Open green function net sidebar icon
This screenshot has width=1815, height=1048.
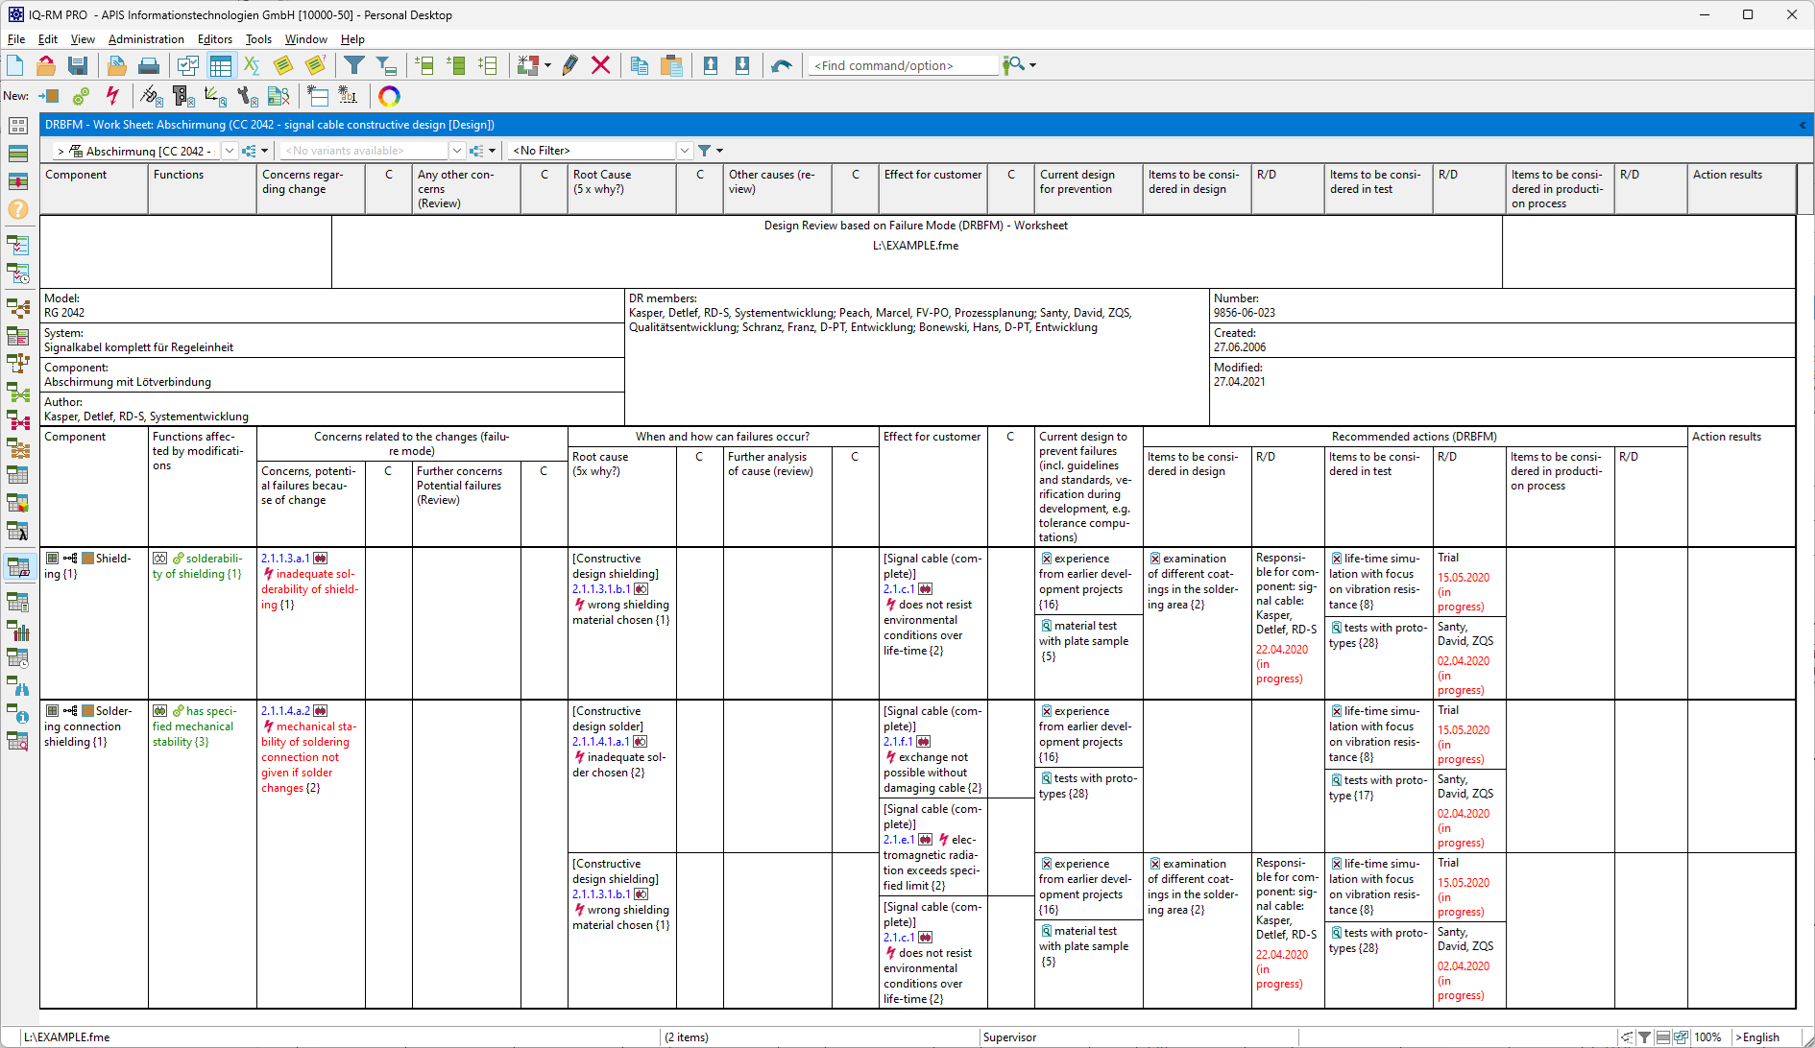coord(18,393)
